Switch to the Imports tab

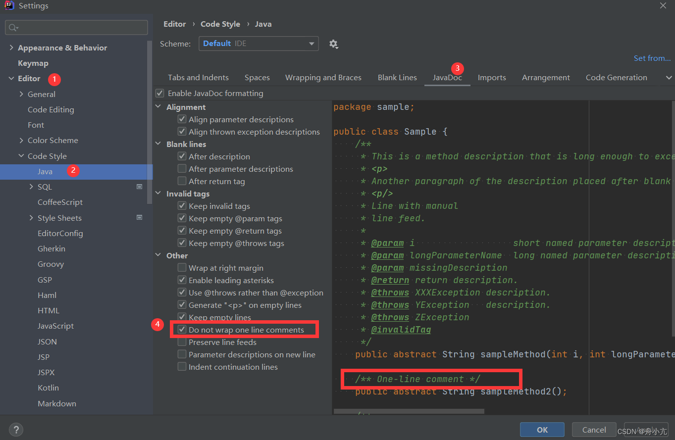pyautogui.click(x=492, y=78)
